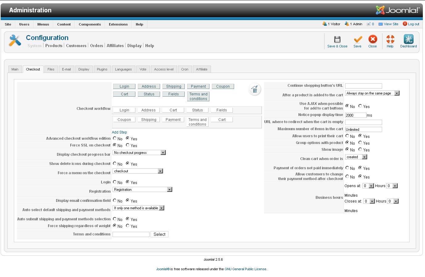425x277 pixels.
Task: Switch to the Cron tab
Action: coord(185,69)
